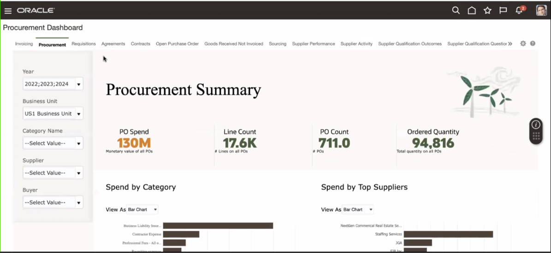Image resolution: width=551 pixels, height=253 pixels.
Task: Open the user profile avatar
Action: pyautogui.click(x=541, y=10)
